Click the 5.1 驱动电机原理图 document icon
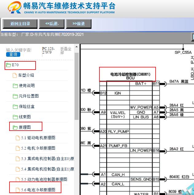 point(18,138)
